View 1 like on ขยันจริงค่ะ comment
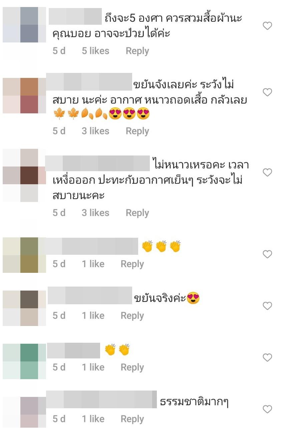The image size is (290, 434). (93, 316)
